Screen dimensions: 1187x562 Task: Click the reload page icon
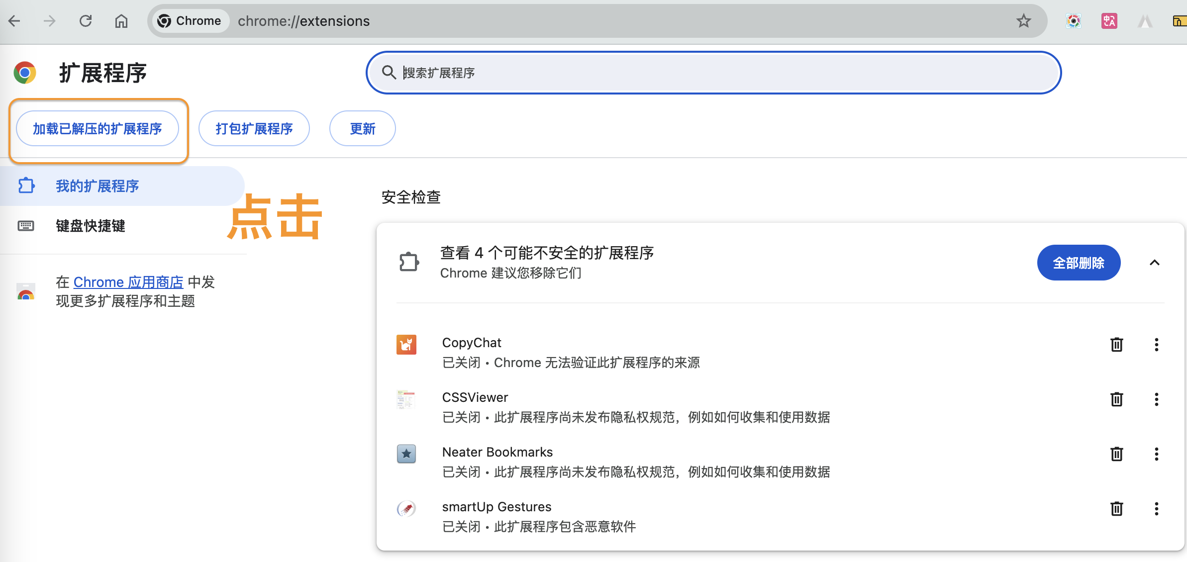click(x=86, y=20)
